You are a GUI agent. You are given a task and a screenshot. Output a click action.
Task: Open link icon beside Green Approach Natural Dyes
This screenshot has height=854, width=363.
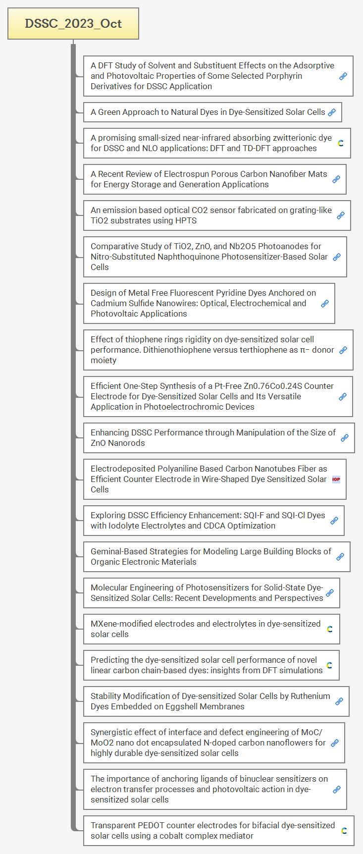tap(332, 112)
